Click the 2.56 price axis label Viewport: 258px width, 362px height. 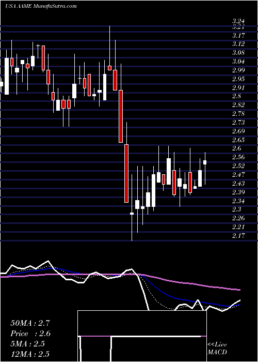(238, 157)
